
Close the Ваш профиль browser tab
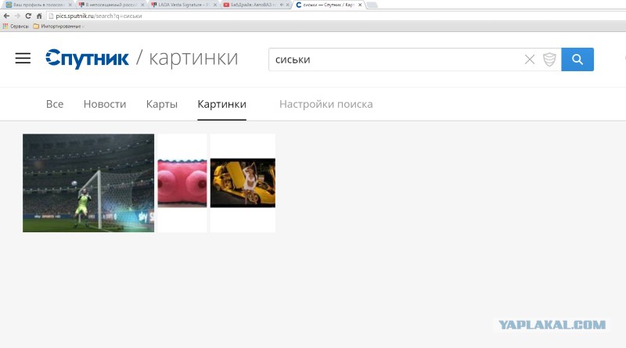click(70, 5)
